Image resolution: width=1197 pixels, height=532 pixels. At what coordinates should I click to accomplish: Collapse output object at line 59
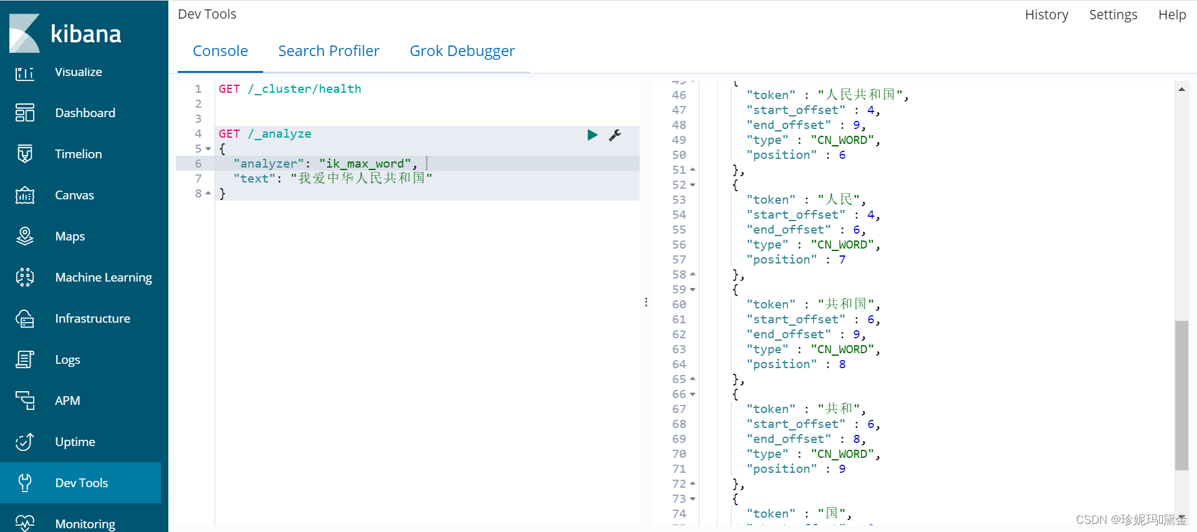693,290
